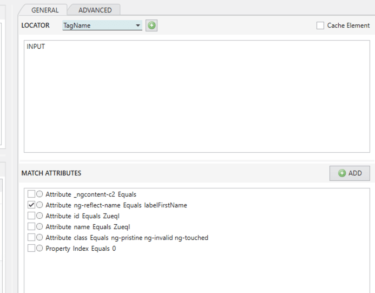Viewport: 375px width, 293px height.
Task: Click the ADD match attribute button
Action: [350, 173]
